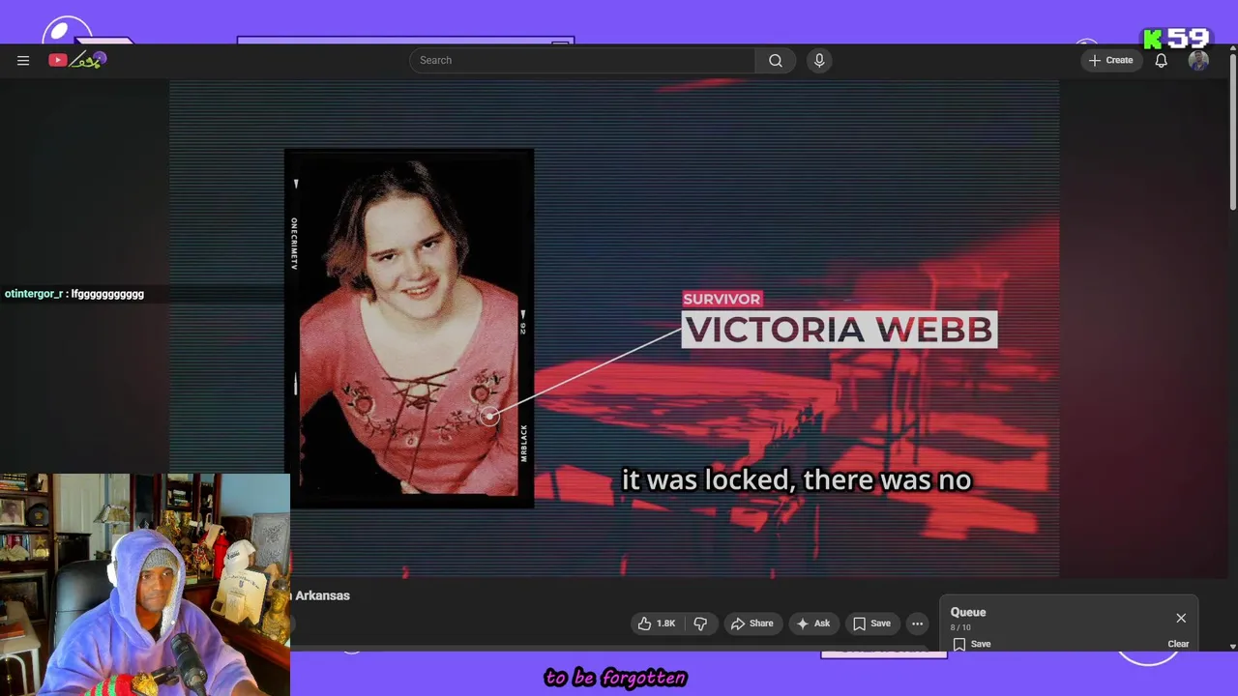This screenshot has height=696, width=1238.
Task: Clear the Queue
Action: pyautogui.click(x=1178, y=644)
